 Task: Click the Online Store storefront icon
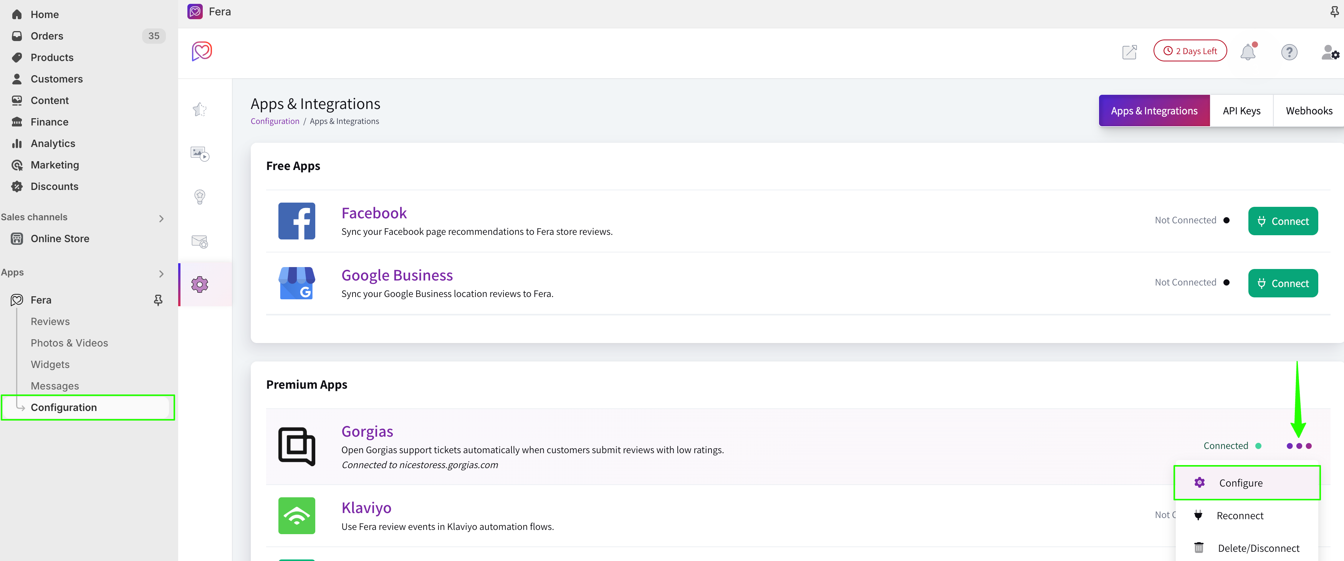[x=17, y=238]
